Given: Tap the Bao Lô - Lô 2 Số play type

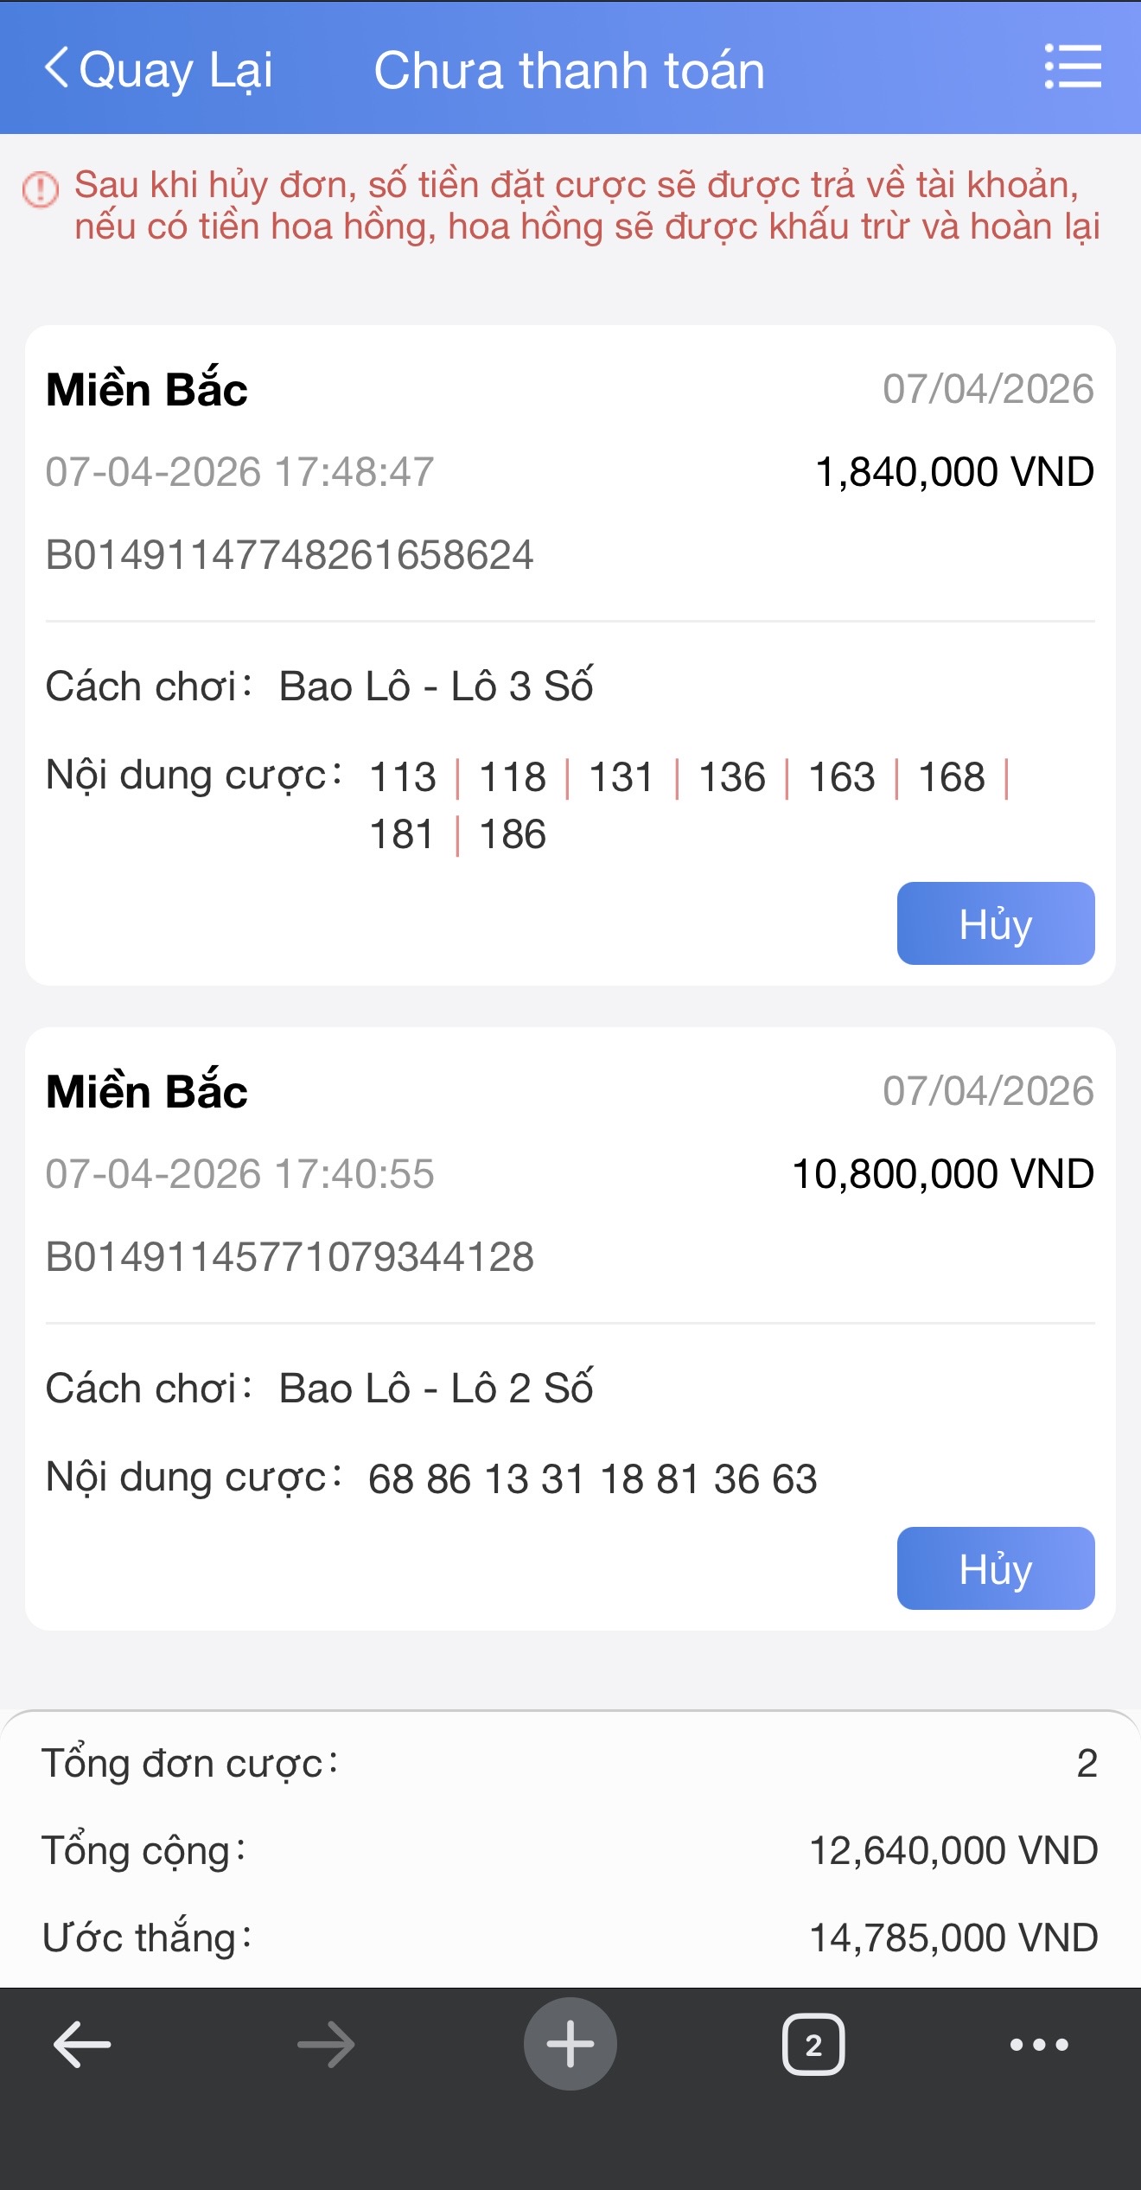Looking at the screenshot, I should coord(436,1389).
